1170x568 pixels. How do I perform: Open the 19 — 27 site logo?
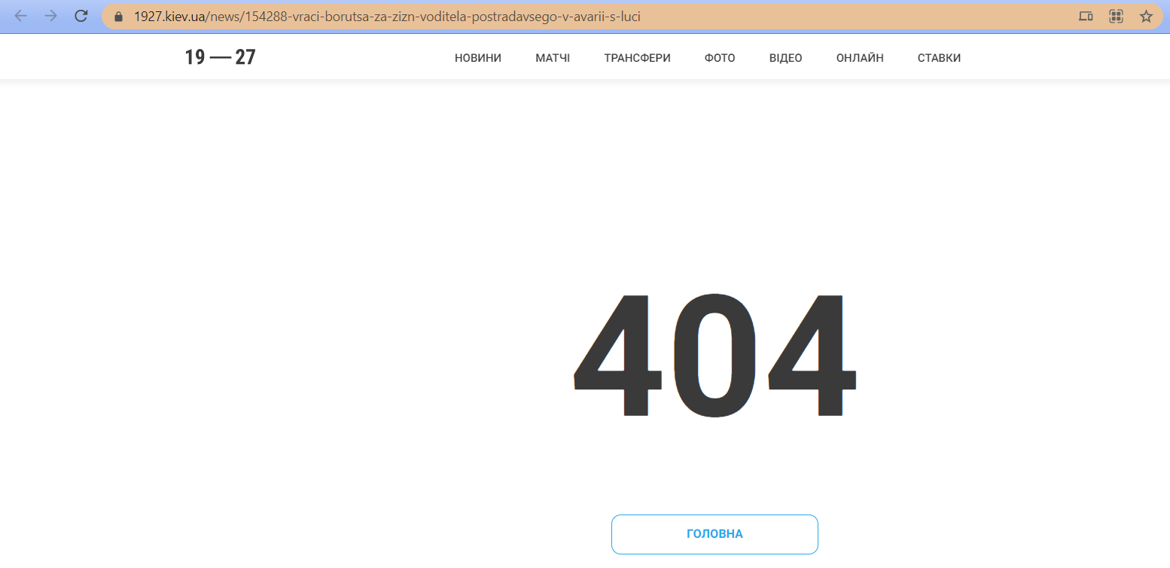[x=220, y=57]
